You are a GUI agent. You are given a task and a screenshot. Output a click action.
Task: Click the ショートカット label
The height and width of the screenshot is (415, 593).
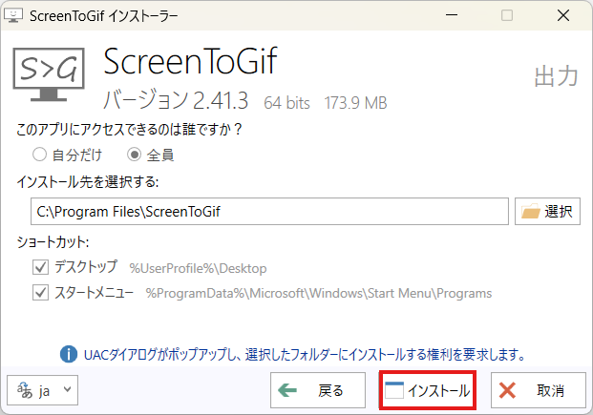click(x=53, y=242)
